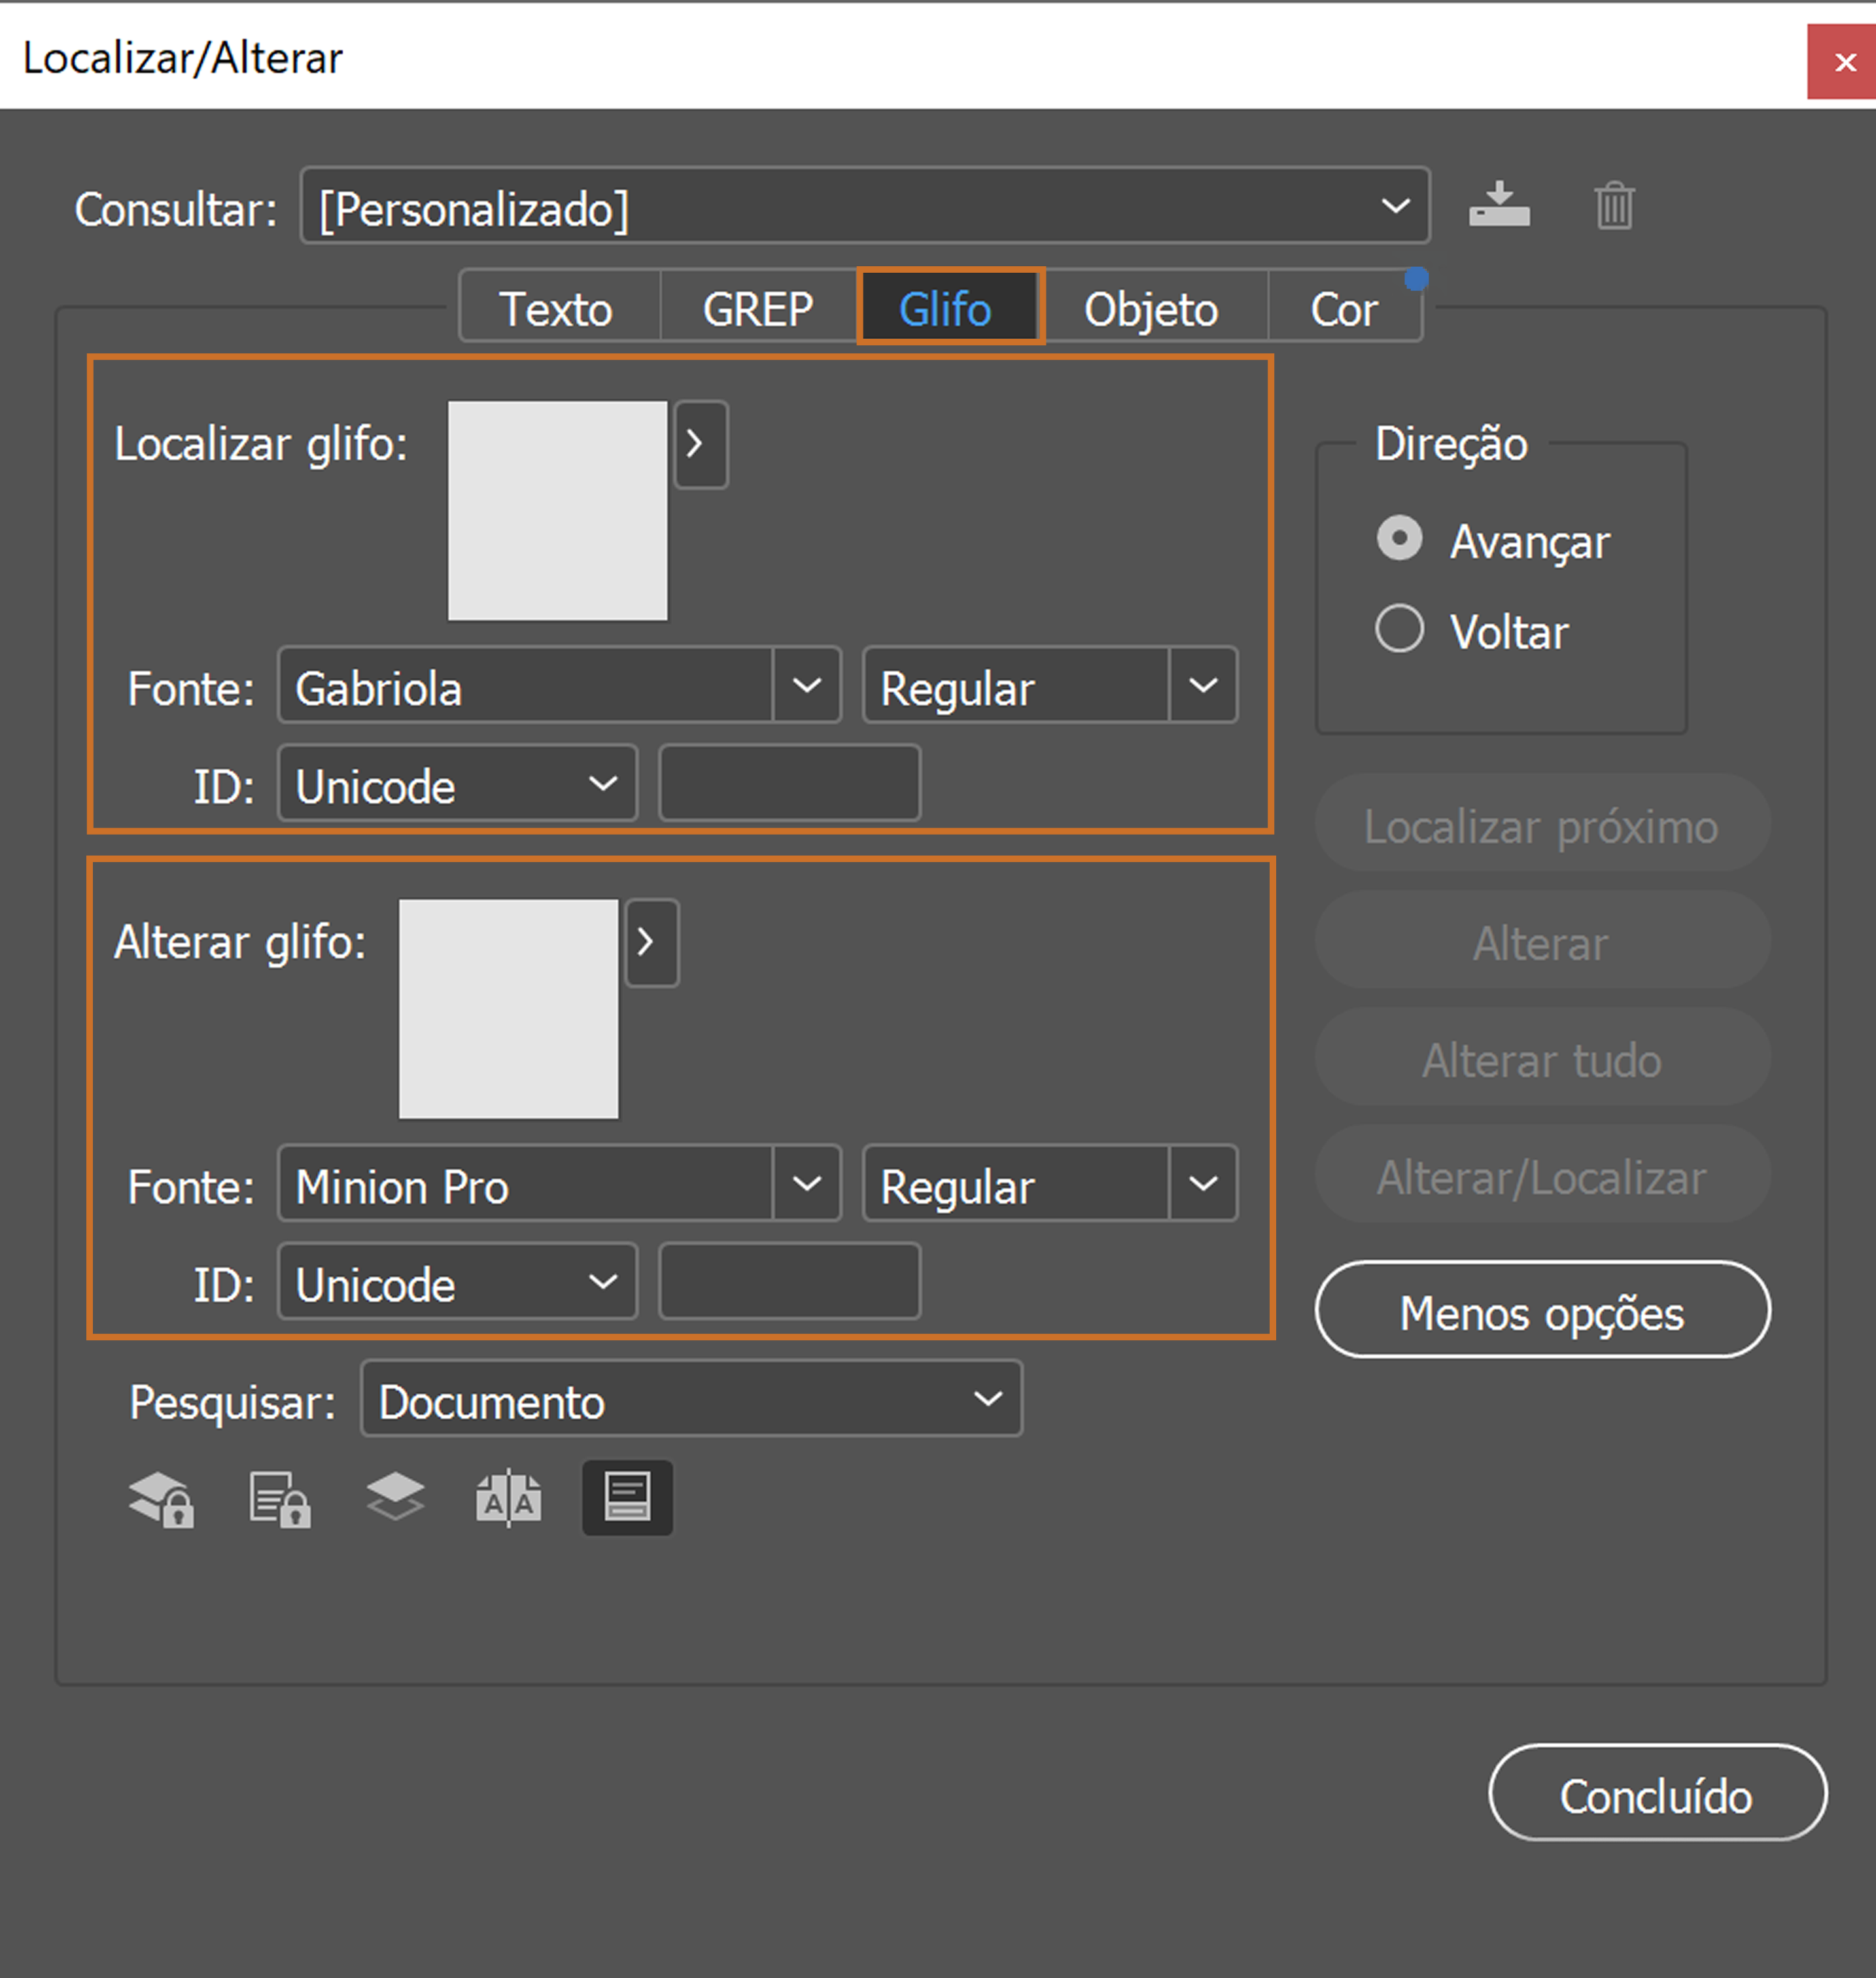
Task: Select the Alterar glifo preview swatch
Action: pyautogui.click(x=509, y=1007)
